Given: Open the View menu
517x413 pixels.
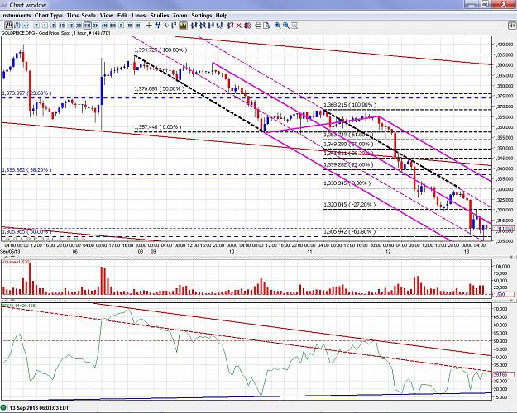Looking at the screenshot, I should (107, 16).
